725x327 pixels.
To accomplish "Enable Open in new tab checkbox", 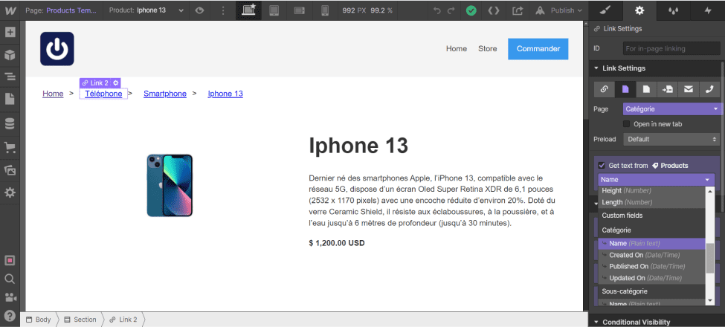I will [627, 124].
